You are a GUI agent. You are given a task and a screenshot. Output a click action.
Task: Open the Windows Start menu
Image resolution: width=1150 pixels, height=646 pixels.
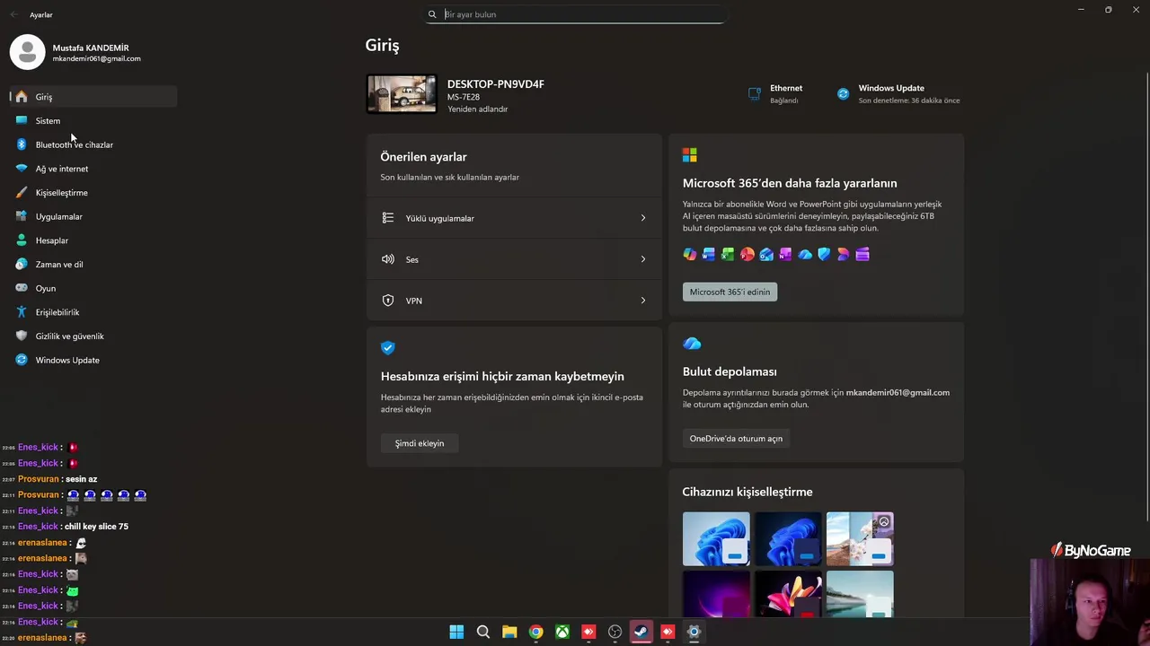tap(456, 632)
